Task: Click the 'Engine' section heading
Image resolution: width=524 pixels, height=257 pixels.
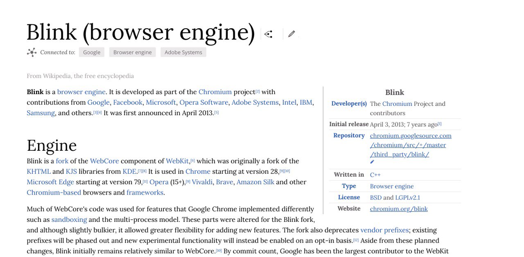Action: 52,145
